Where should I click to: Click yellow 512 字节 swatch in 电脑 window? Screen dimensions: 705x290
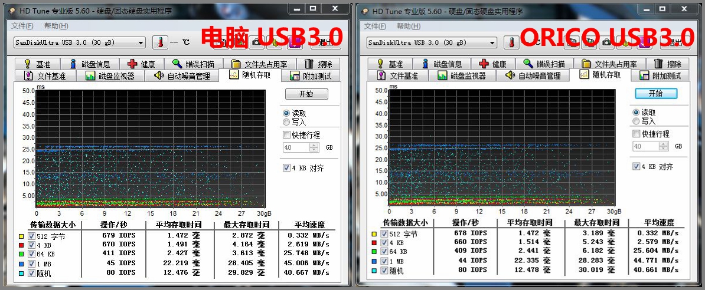point(21,236)
